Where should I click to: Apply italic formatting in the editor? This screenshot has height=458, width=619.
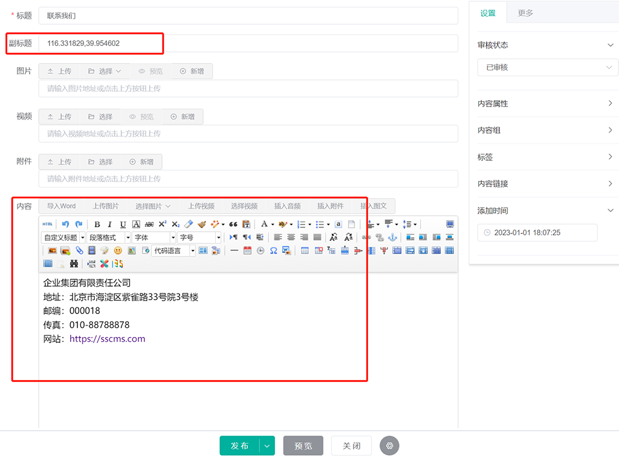point(110,224)
